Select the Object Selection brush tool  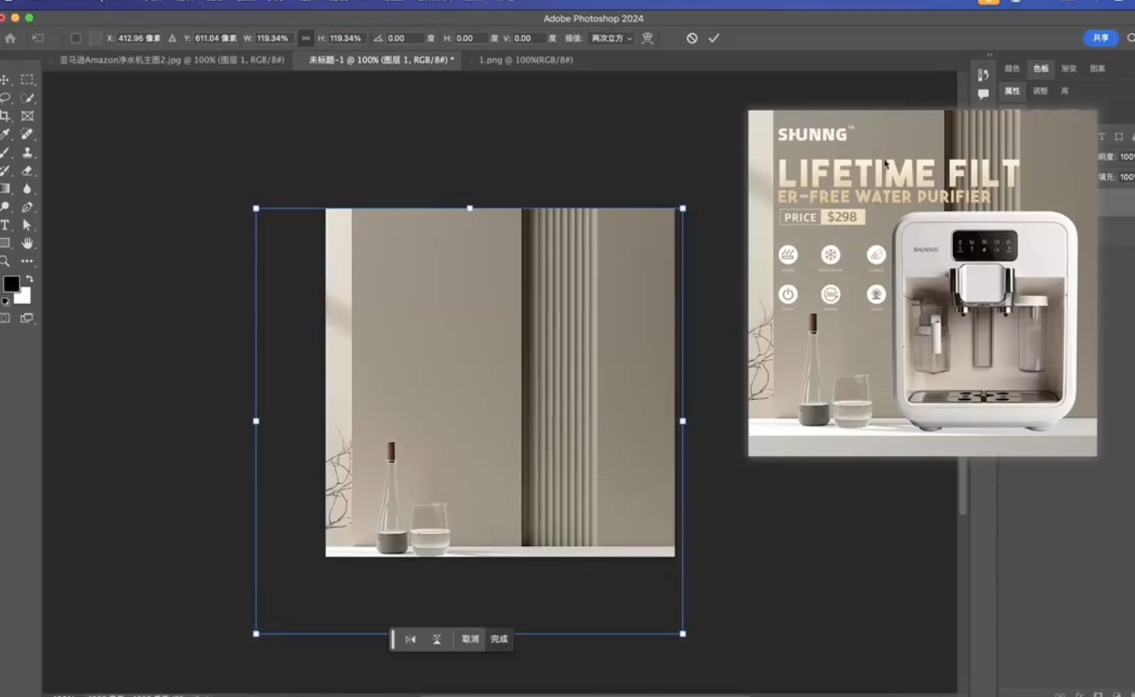[27, 98]
